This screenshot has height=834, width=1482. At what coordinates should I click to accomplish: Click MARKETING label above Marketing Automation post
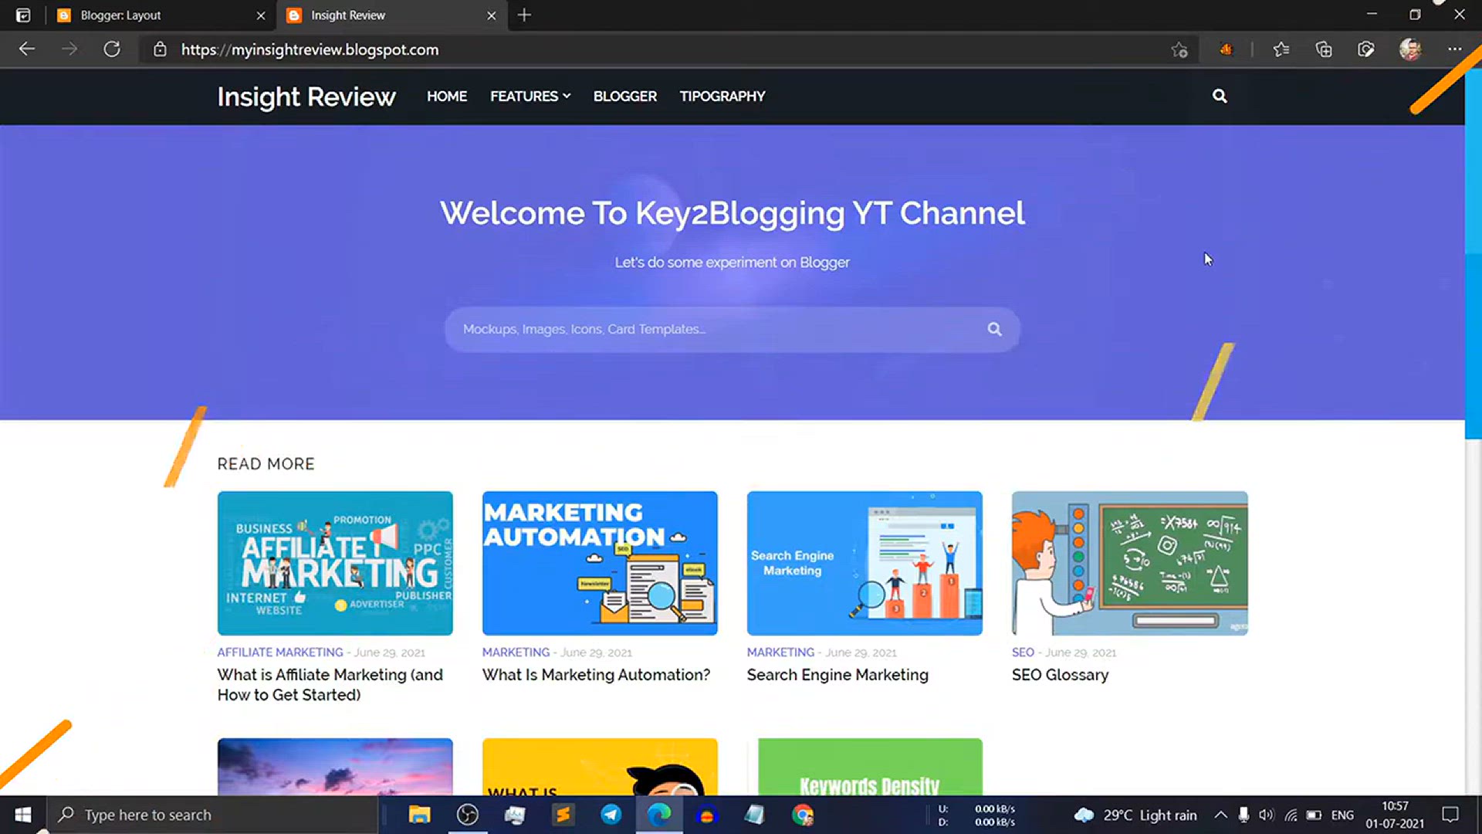click(516, 653)
